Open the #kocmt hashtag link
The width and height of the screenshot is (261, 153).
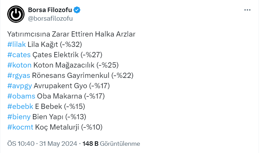tap(20, 127)
